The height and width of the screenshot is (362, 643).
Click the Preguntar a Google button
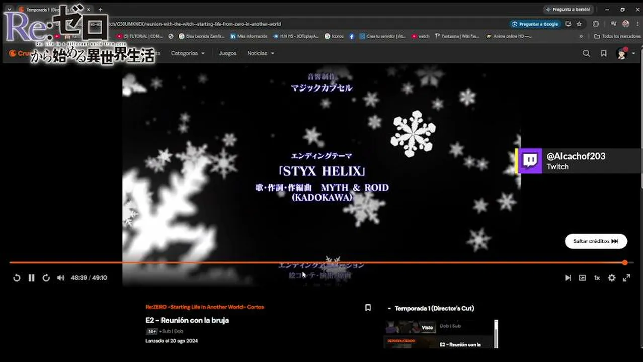pyautogui.click(x=535, y=24)
